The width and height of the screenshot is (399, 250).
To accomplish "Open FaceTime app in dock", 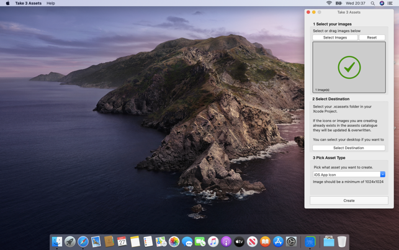I will [x=200, y=241].
